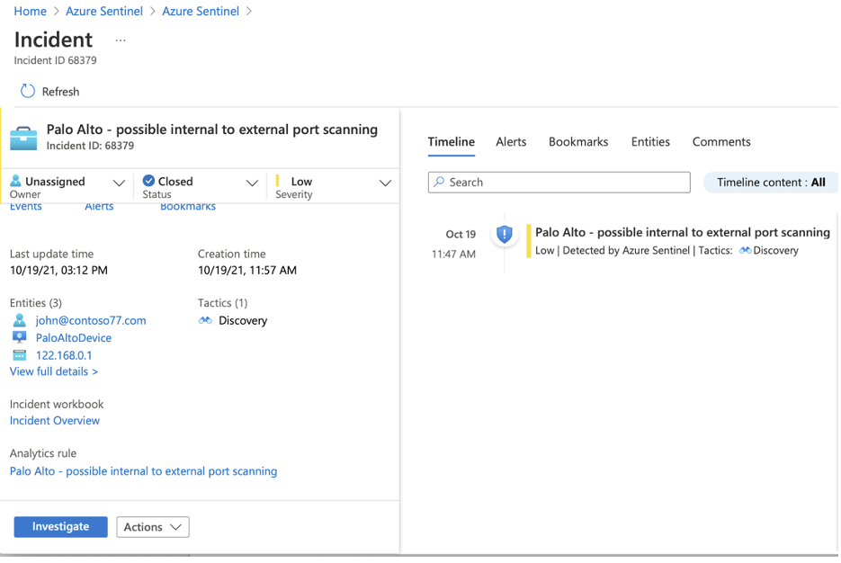Click the Refresh button label

point(60,92)
